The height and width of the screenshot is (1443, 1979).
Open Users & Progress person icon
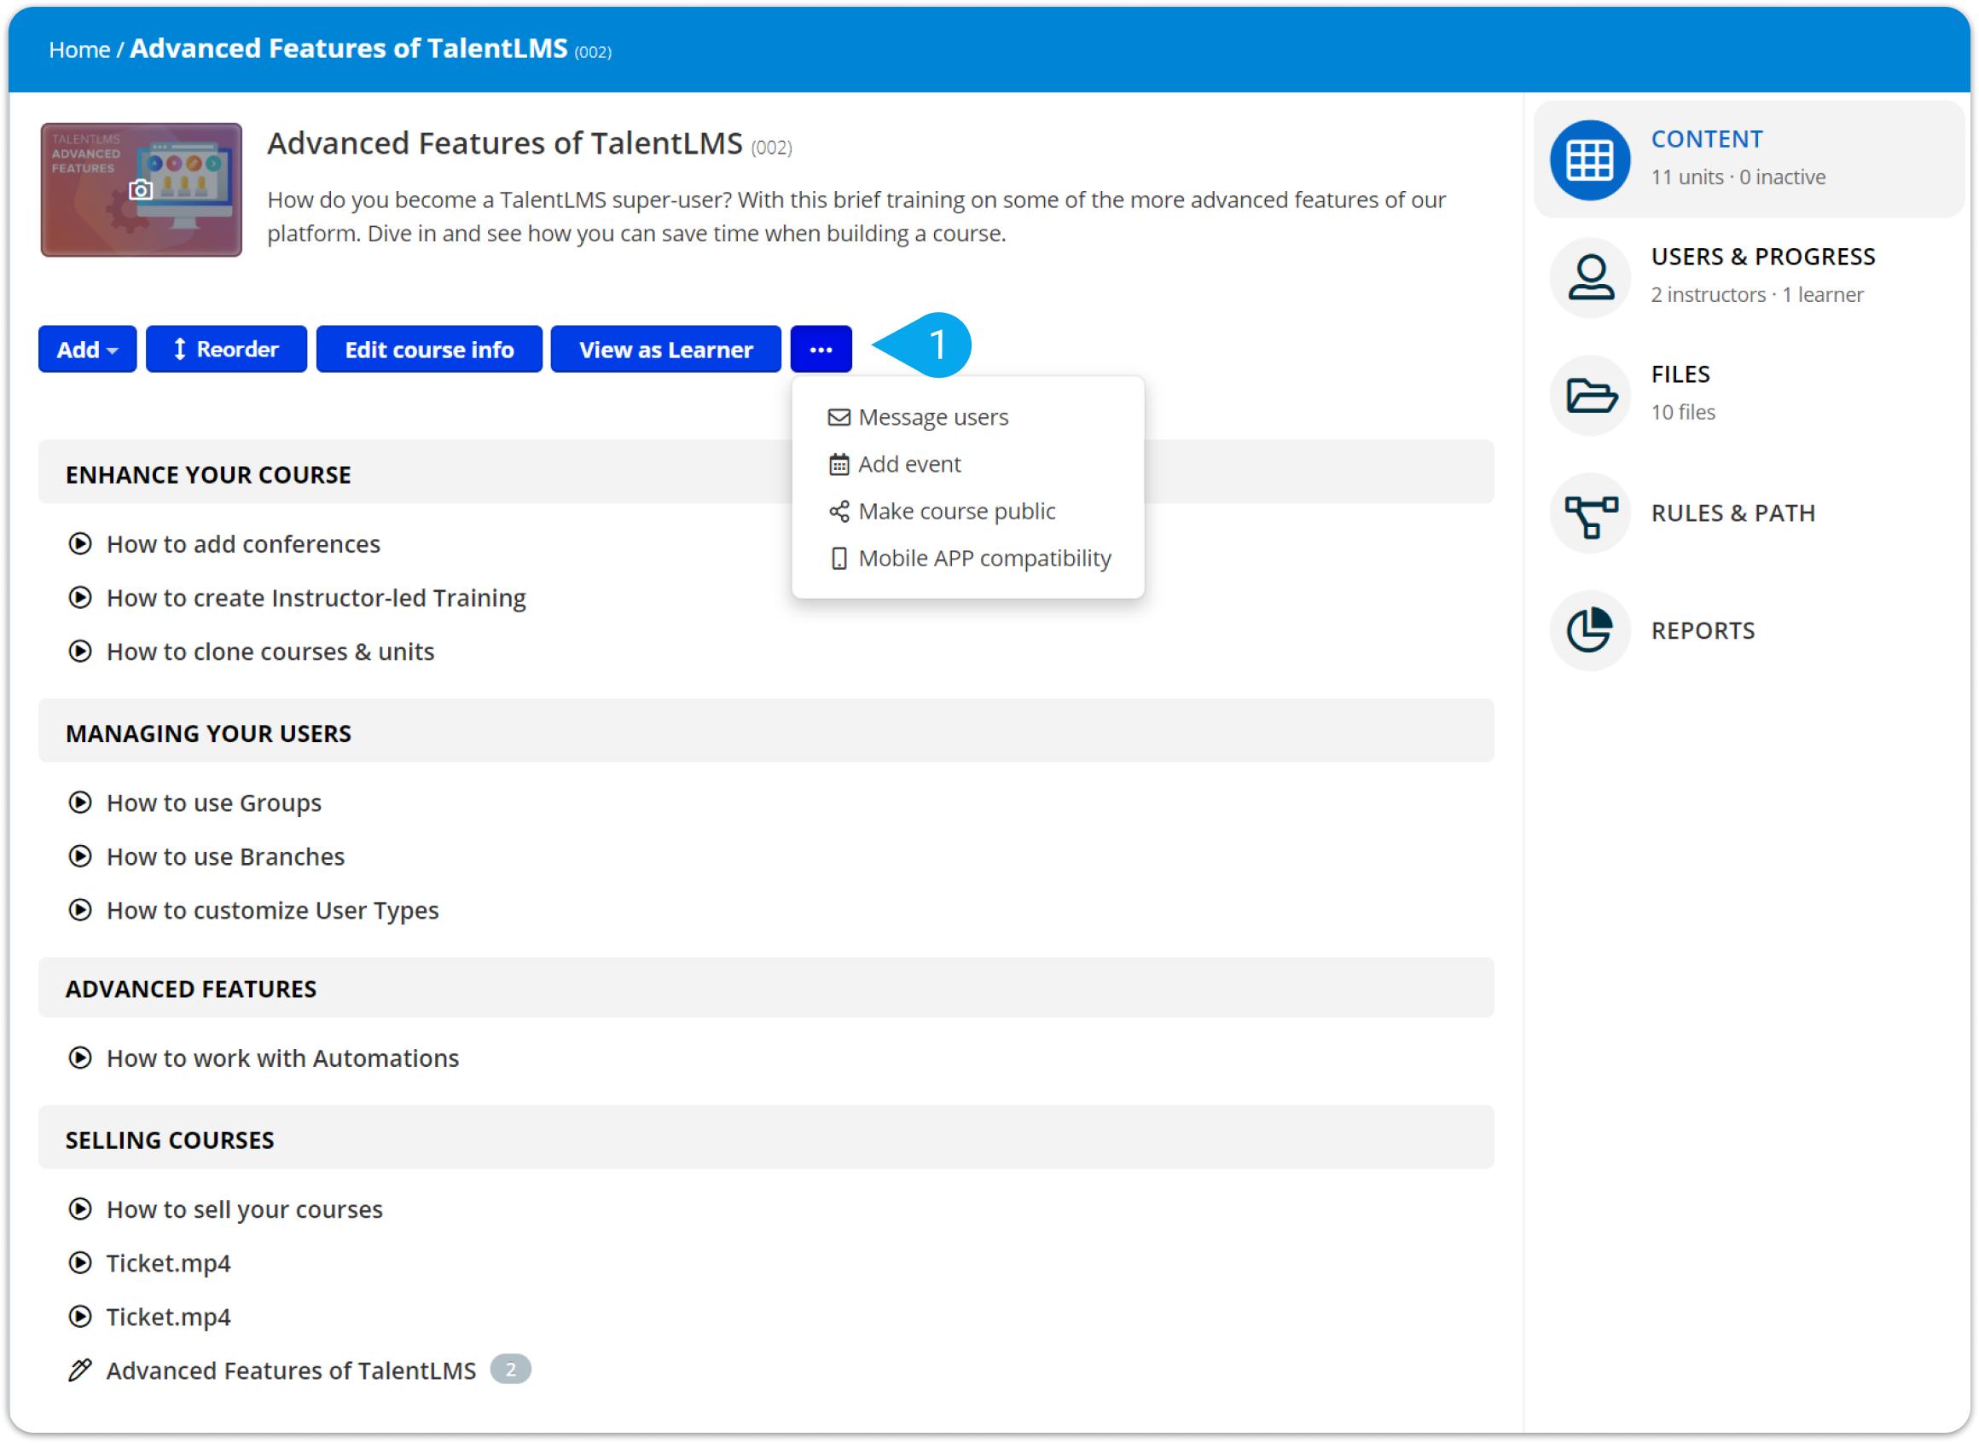click(1589, 278)
